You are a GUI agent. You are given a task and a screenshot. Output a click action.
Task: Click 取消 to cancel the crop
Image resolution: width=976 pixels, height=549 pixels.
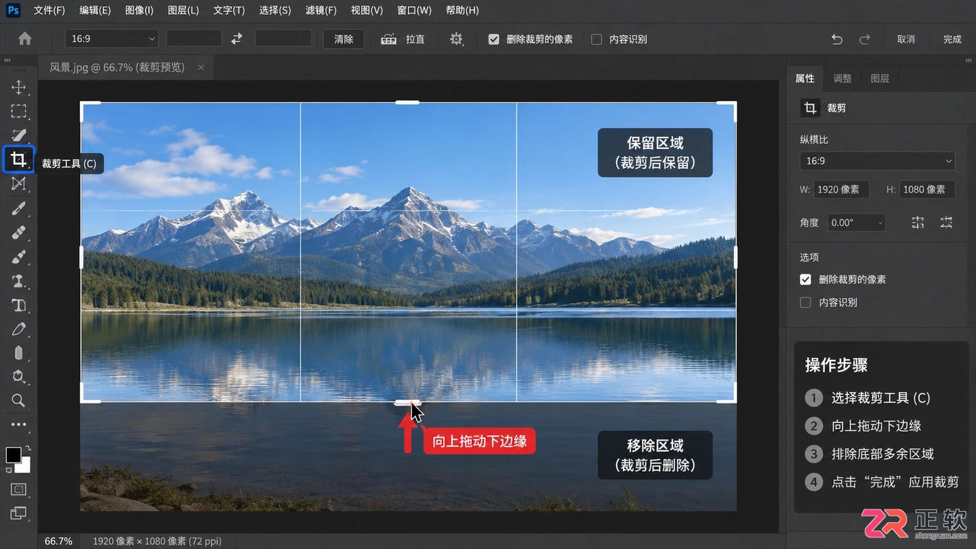pos(906,39)
